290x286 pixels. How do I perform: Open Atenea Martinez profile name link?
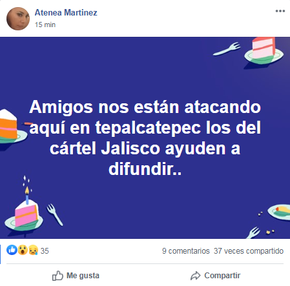tap(66, 12)
